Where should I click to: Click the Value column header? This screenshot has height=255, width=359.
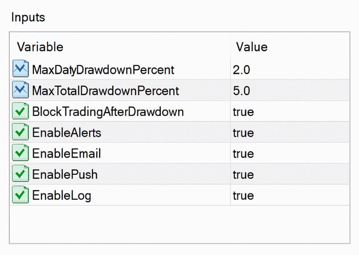[252, 47]
